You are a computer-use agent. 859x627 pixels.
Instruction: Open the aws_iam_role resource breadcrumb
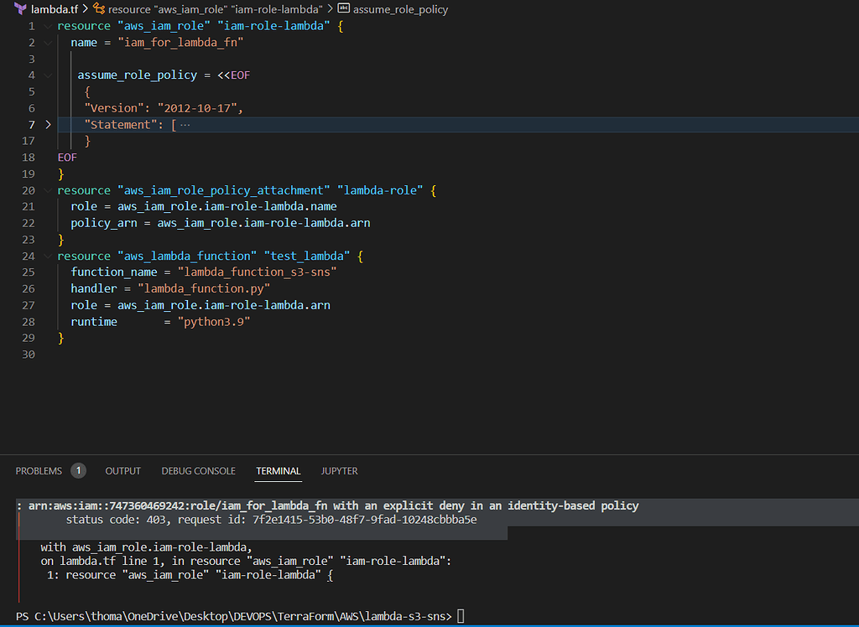[216, 9]
